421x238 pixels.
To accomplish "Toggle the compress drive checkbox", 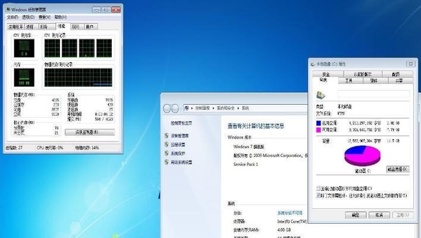I will [x=318, y=188].
